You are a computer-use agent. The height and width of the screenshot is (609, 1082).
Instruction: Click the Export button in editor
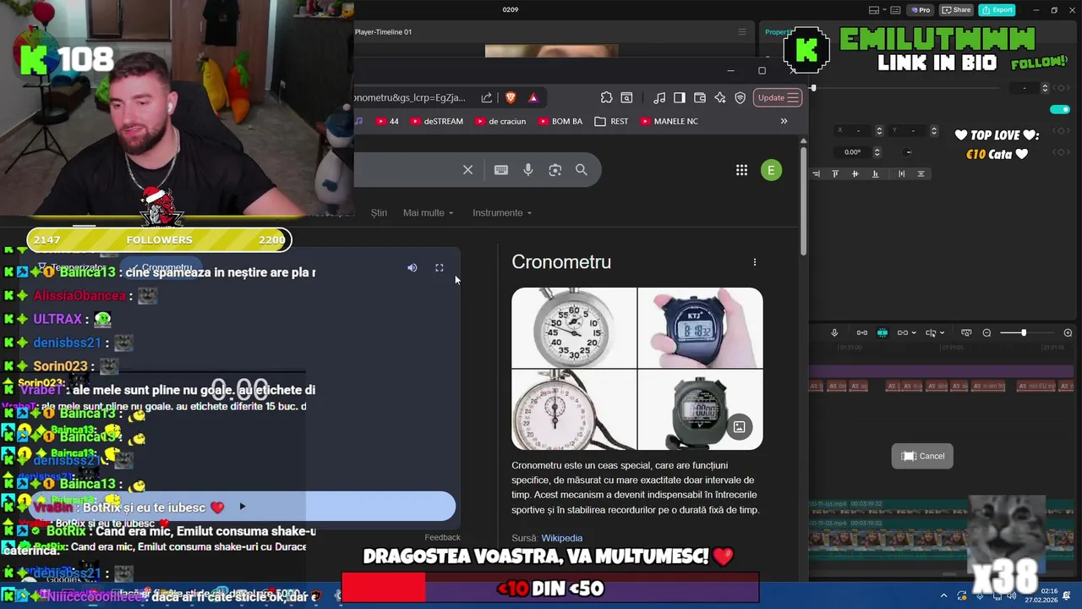click(997, 10)
